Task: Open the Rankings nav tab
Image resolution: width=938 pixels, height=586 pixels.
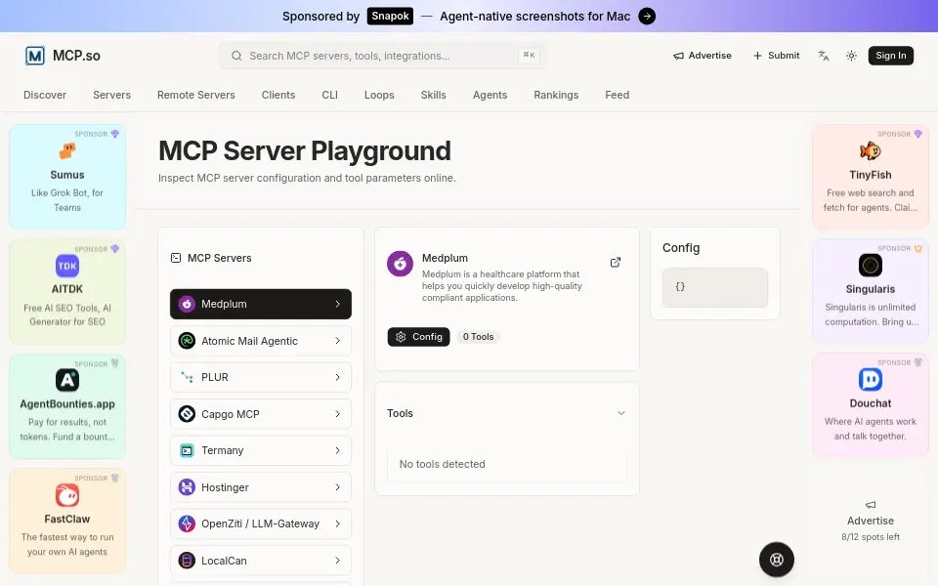Action: pyautogui.click(x=556, y=95)
